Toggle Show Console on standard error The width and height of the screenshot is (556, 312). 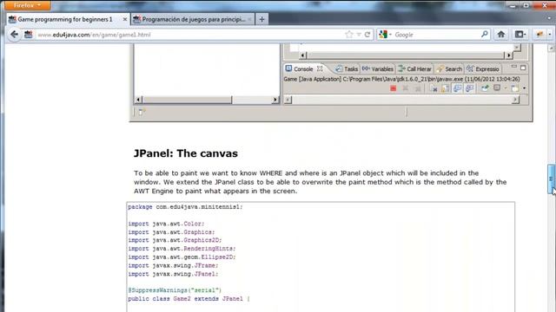coord(469,88)
